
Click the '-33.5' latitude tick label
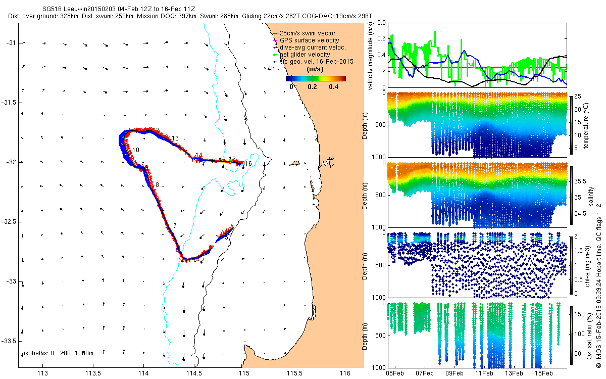click(10, 341)
